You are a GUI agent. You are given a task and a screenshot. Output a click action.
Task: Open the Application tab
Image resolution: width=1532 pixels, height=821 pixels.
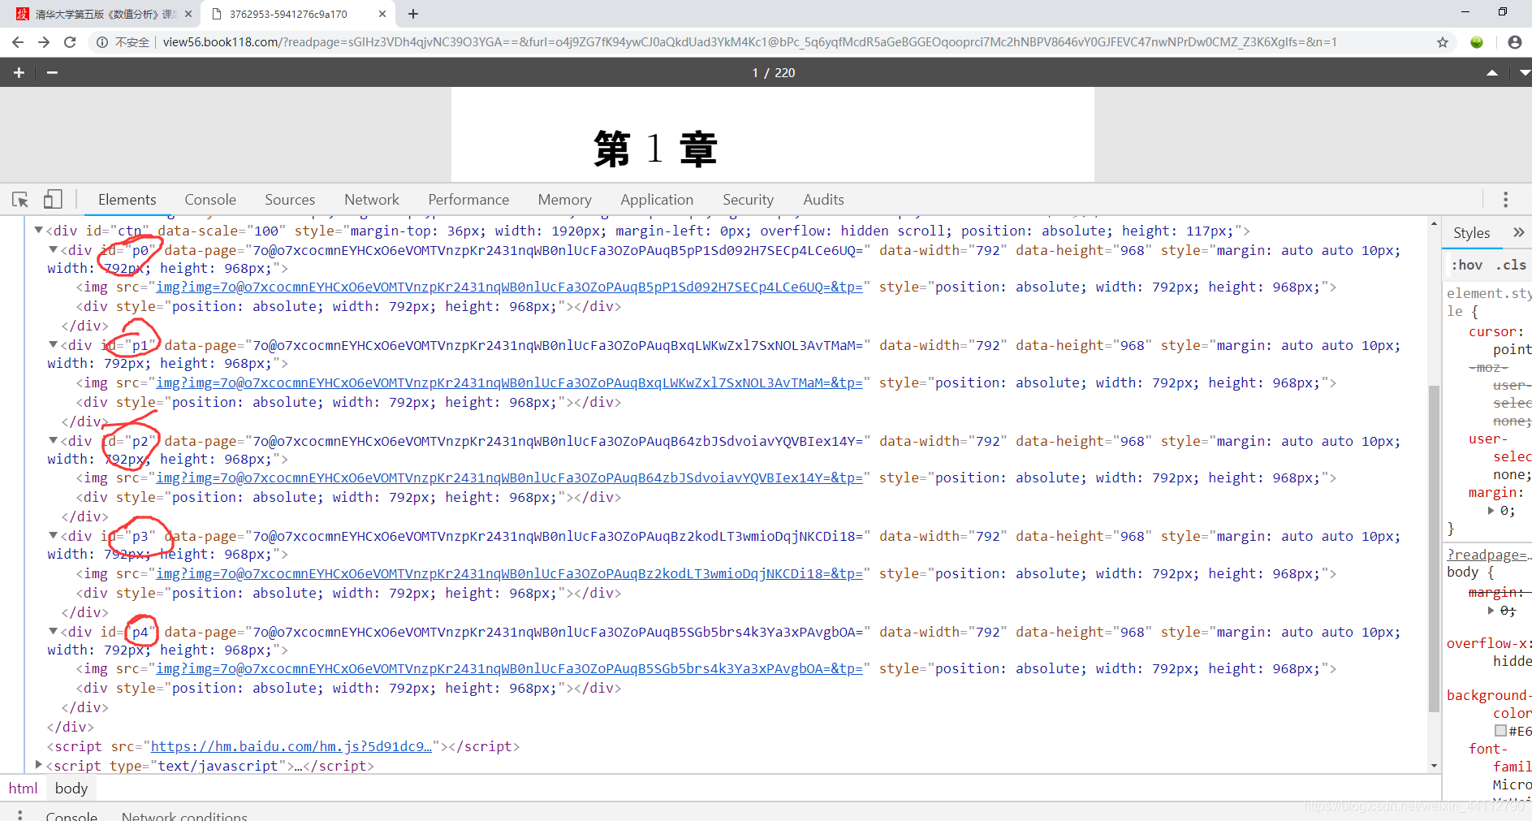657,200
